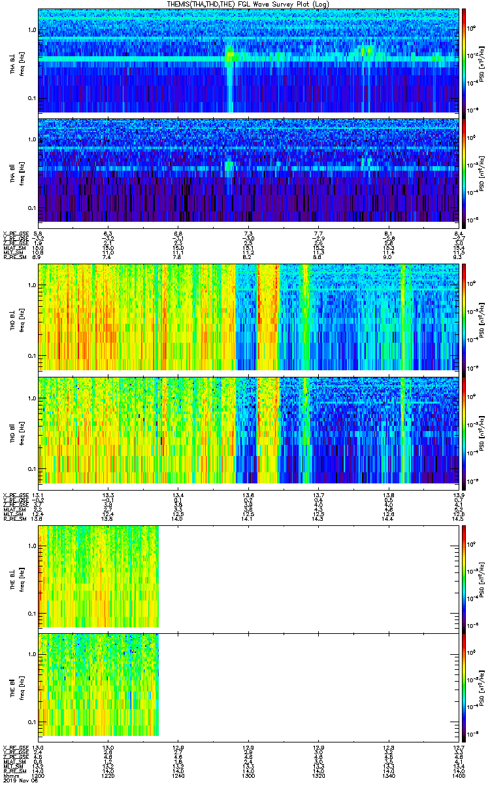Screen dimensions: 490x785
Task: Click the 1.0 frequency tick on THD B-perpendicular panel
Action: (x=31, y=286)
